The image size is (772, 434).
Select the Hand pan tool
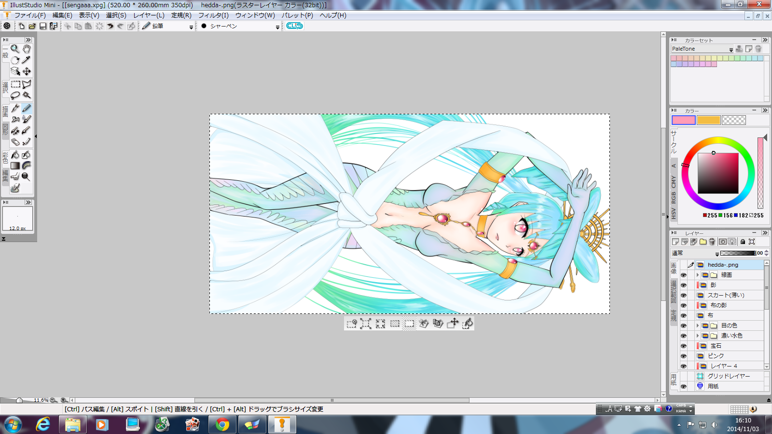click(x=27, y=49)
